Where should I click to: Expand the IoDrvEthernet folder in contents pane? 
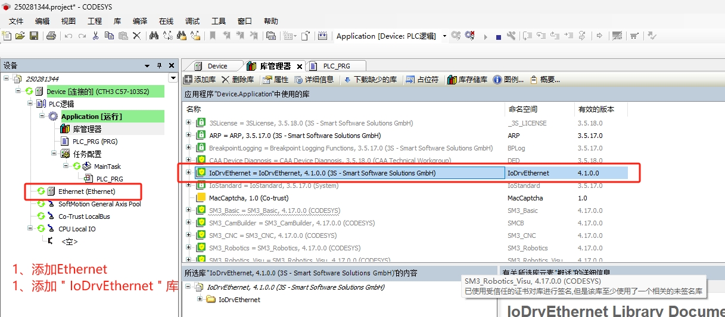point(200,299)
